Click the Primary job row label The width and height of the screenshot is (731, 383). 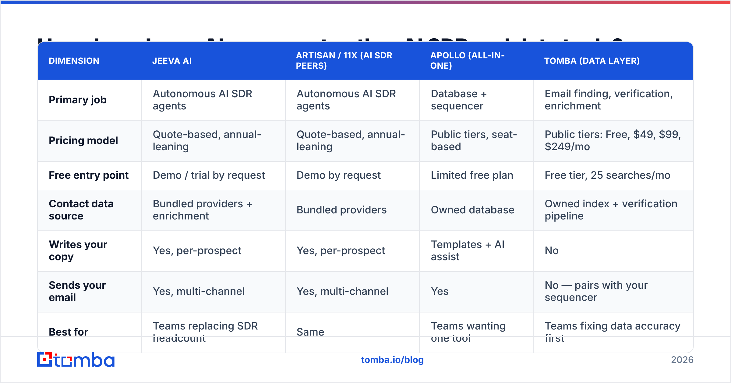point(78,100)
